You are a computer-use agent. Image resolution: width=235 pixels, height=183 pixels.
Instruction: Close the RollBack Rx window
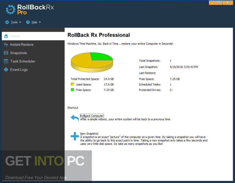click(x=228, y=3)
